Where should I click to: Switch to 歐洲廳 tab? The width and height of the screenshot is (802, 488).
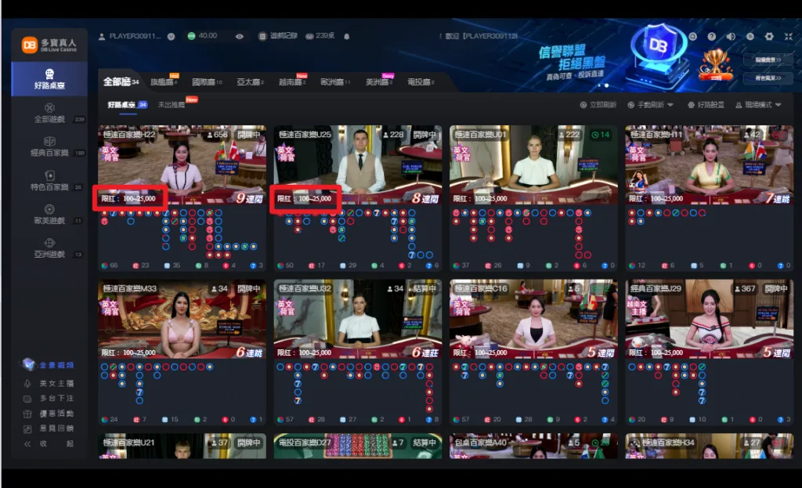pos(335,81)
